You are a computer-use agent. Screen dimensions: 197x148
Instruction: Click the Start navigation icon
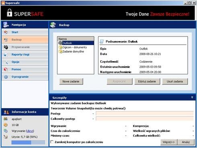tap(6, 32)
